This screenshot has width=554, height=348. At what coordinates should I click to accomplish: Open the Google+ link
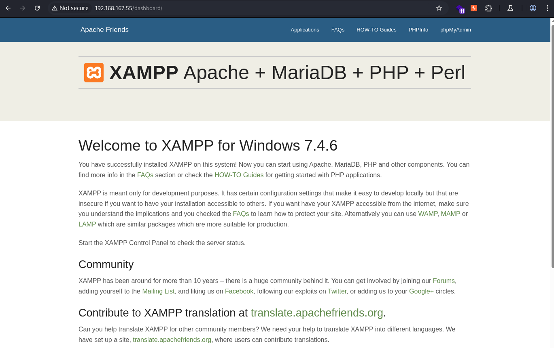point(421,291)
